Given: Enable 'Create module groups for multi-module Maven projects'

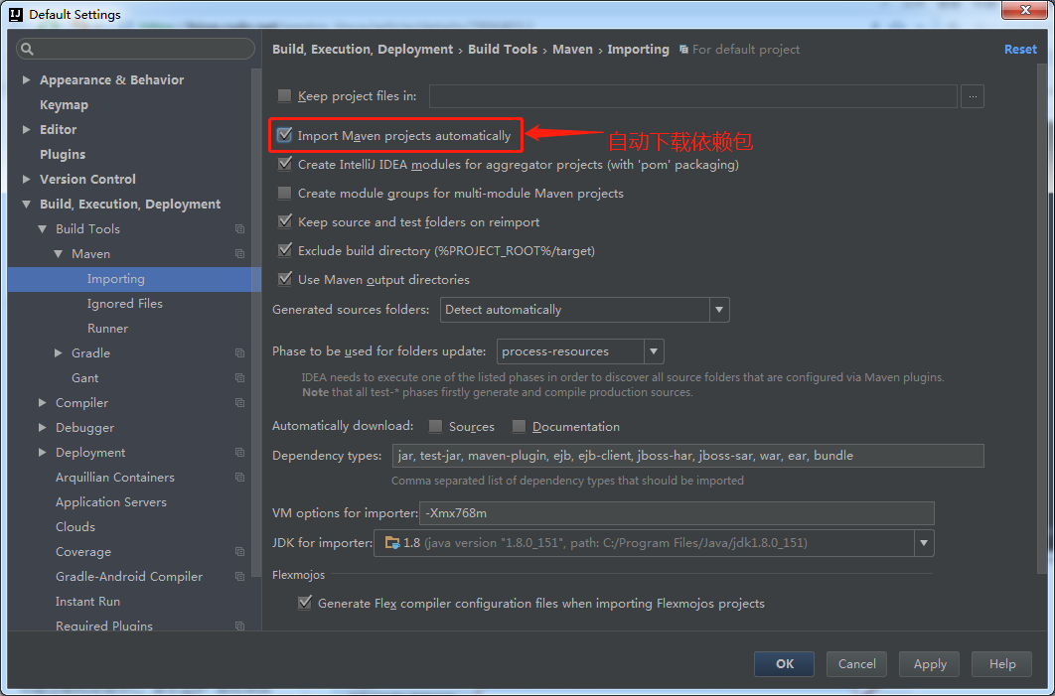Looking at the screenshot, I should click(284, 193).
